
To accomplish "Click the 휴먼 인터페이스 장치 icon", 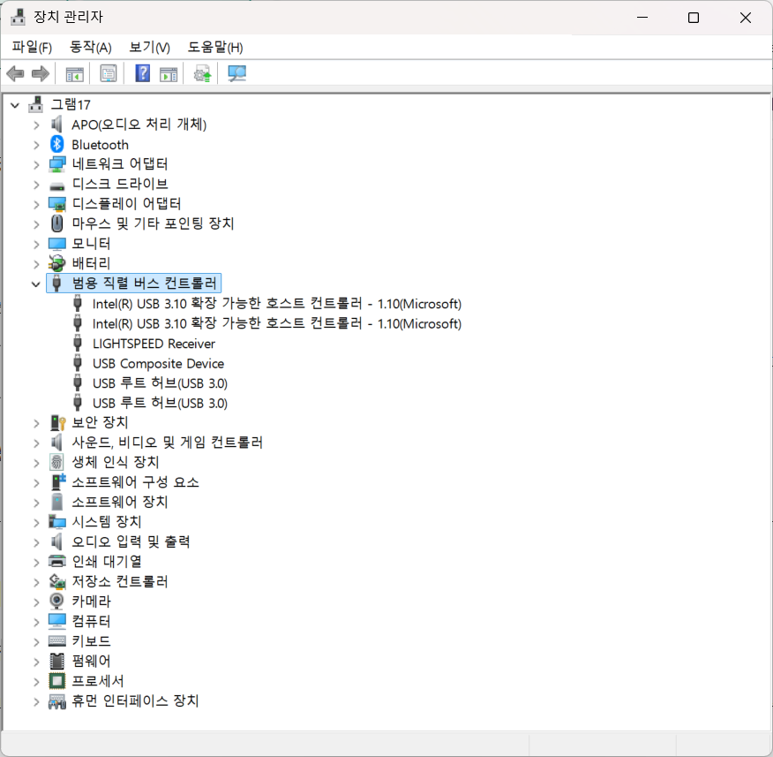I will point(57,701).
